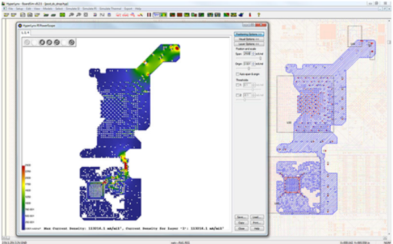The height and width of the screenshot is (244, 393).
Task: Click the middle dark round view button
Action: click(x=49, y=42)
